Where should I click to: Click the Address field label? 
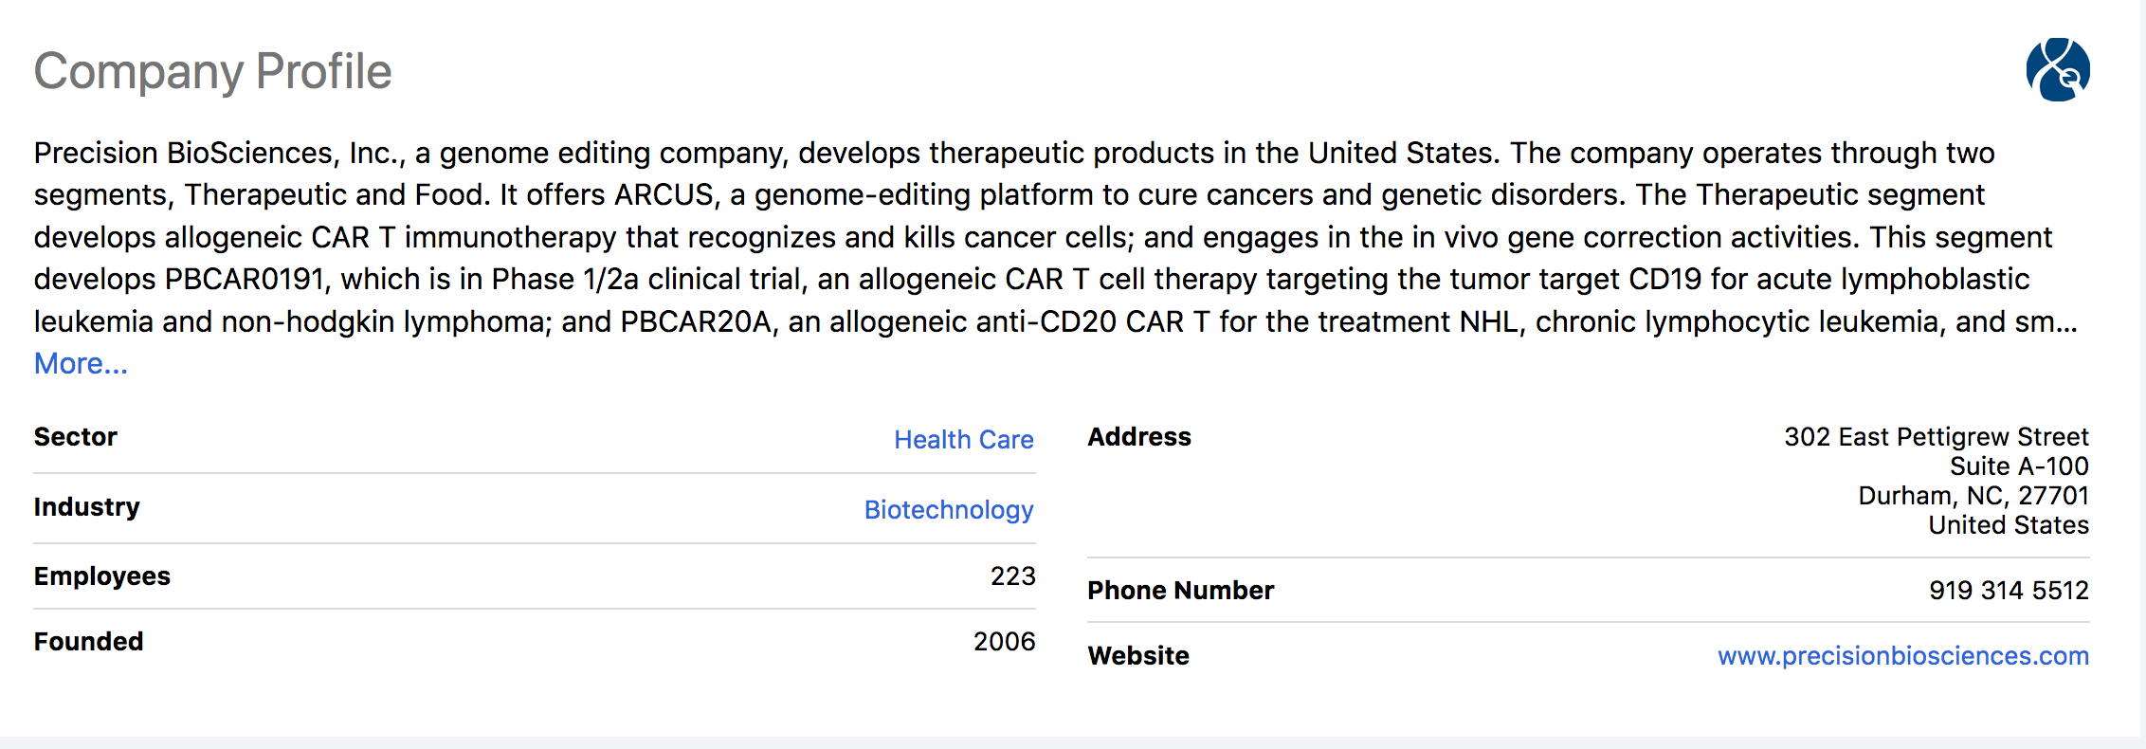point(1139,437)
